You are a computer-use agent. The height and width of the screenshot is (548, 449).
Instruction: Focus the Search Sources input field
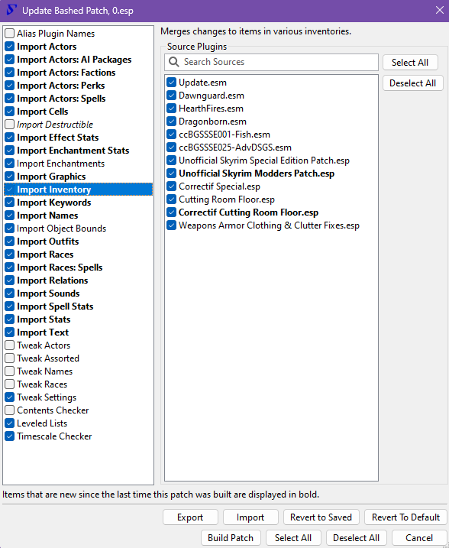(x=271, y=62)
